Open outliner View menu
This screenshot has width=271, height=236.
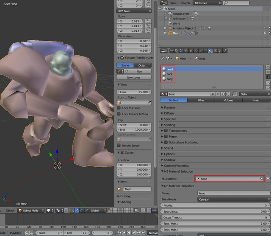pyautogui.click(x=173, y=3)
